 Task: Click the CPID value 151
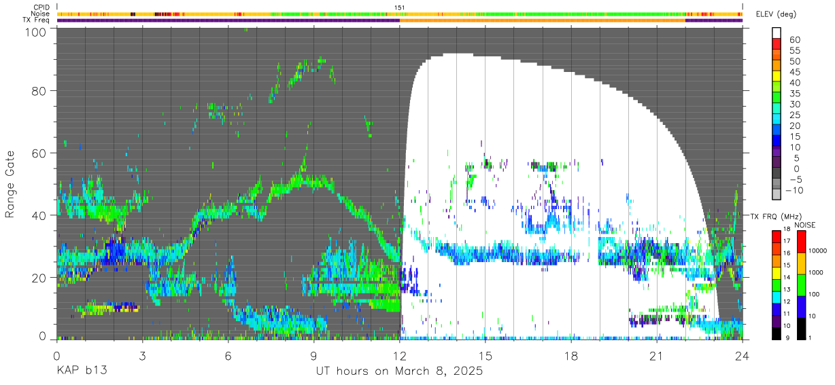[400, 7]
